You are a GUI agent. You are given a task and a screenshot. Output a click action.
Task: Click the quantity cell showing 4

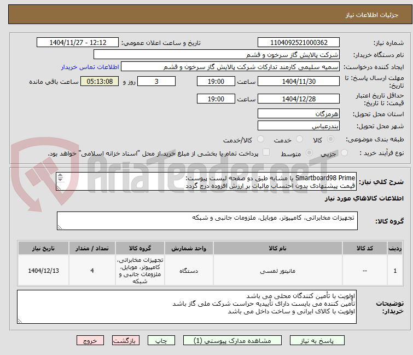[x=92, y=271]
